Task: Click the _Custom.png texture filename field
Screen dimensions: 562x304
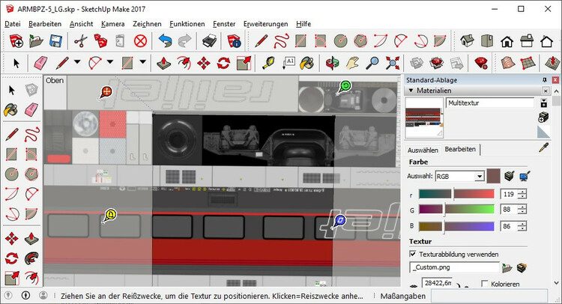Action: [454, 267]
